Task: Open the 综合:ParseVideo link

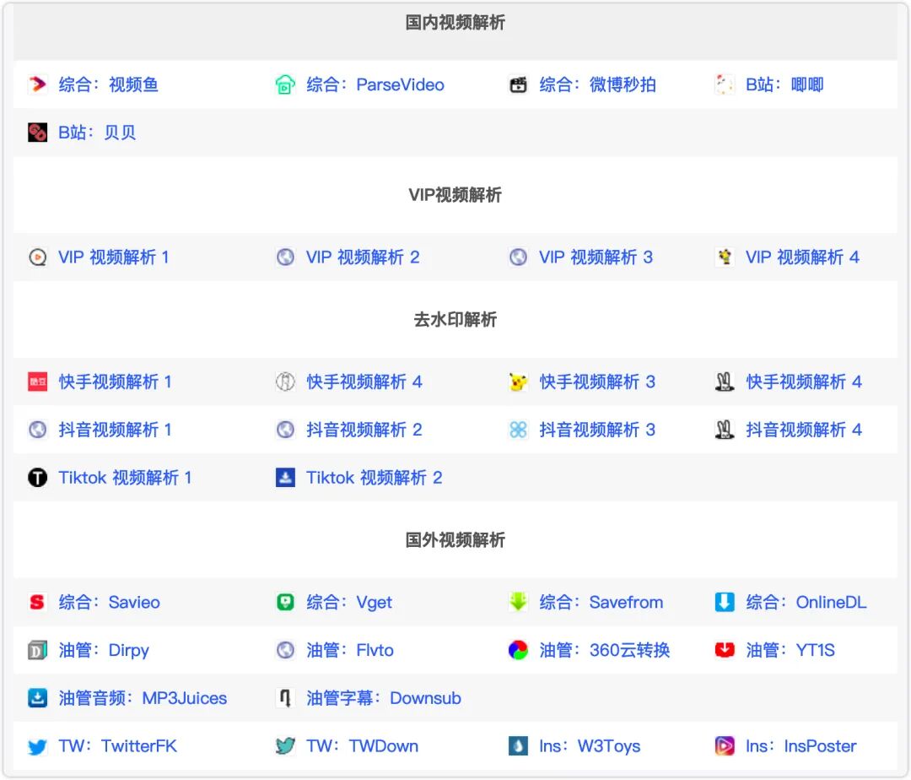Action: [375, 85]
